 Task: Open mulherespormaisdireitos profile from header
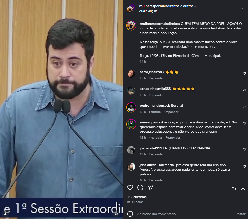click(x=159, y=6)
